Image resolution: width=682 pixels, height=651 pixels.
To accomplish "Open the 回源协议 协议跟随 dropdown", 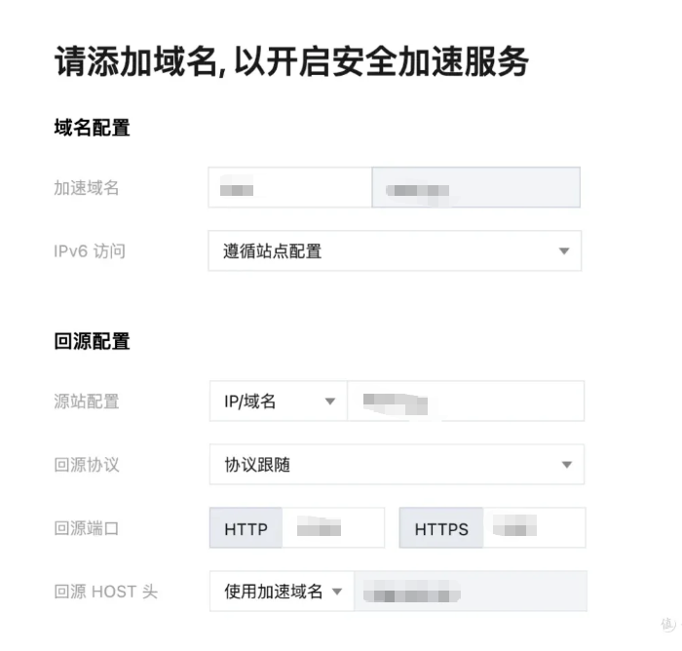I will click(x=397, y=465).
